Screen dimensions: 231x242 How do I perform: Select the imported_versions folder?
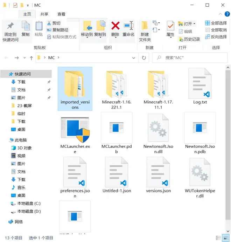(75, 89)
